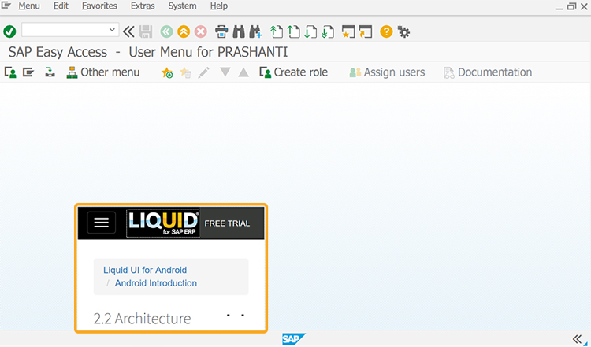Open the Android Introduction breadcrumb link
The width and height of the screenshot is (591, 347).
click(156, 283)
